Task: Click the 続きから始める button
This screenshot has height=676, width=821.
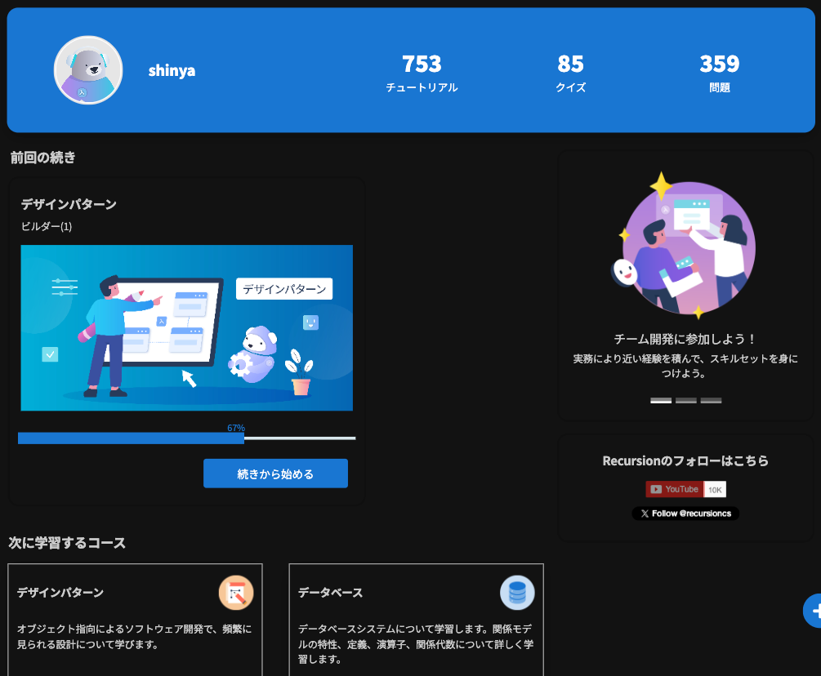Action: [275, 474]
